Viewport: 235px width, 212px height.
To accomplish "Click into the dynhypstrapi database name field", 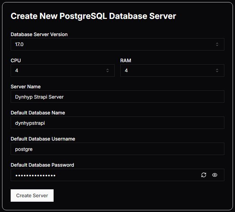I will click(x=117, y=123).
